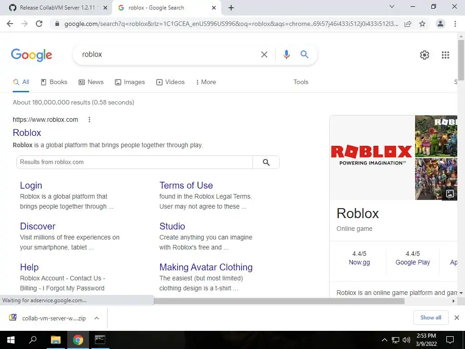Show all downloads
Image resolution: width=465 pixels, height=349 pixels.
pyautogui.click(x=430, y=318)
